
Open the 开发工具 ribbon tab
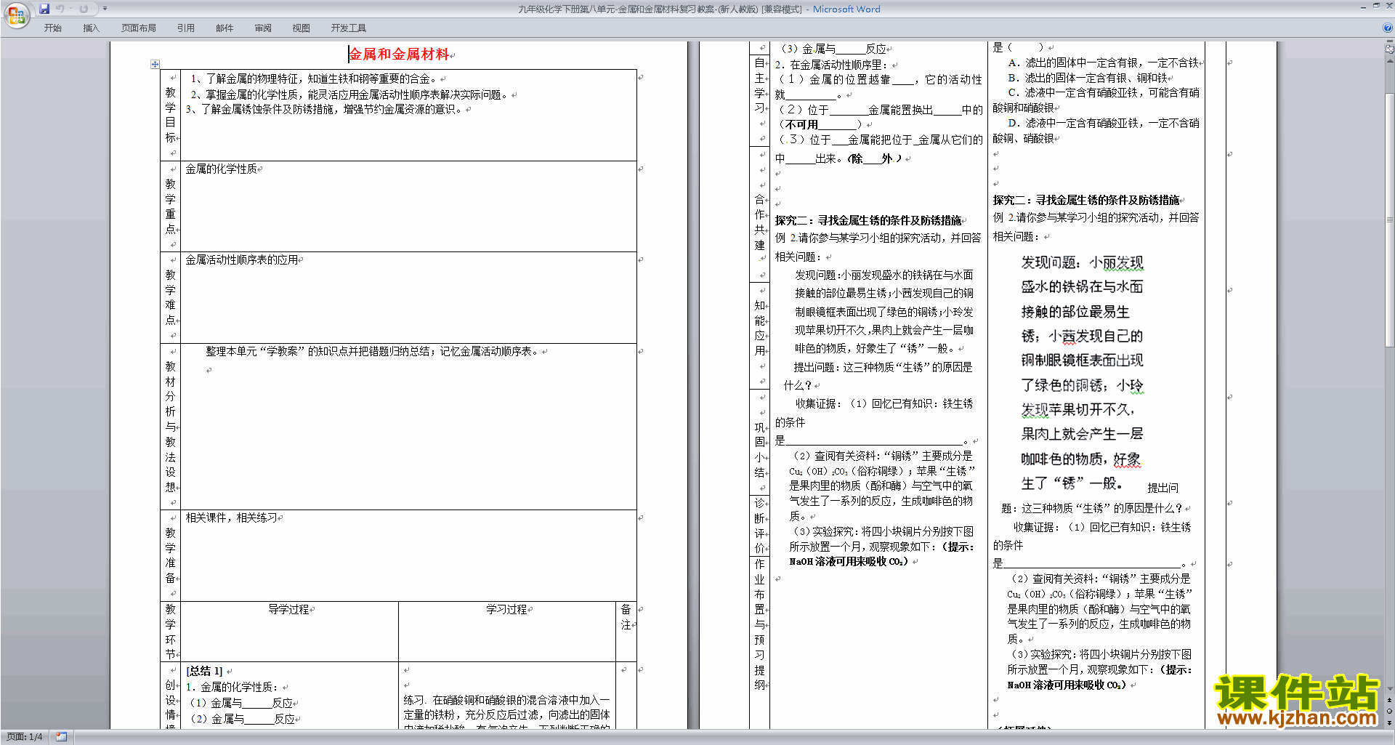(349, 28)
